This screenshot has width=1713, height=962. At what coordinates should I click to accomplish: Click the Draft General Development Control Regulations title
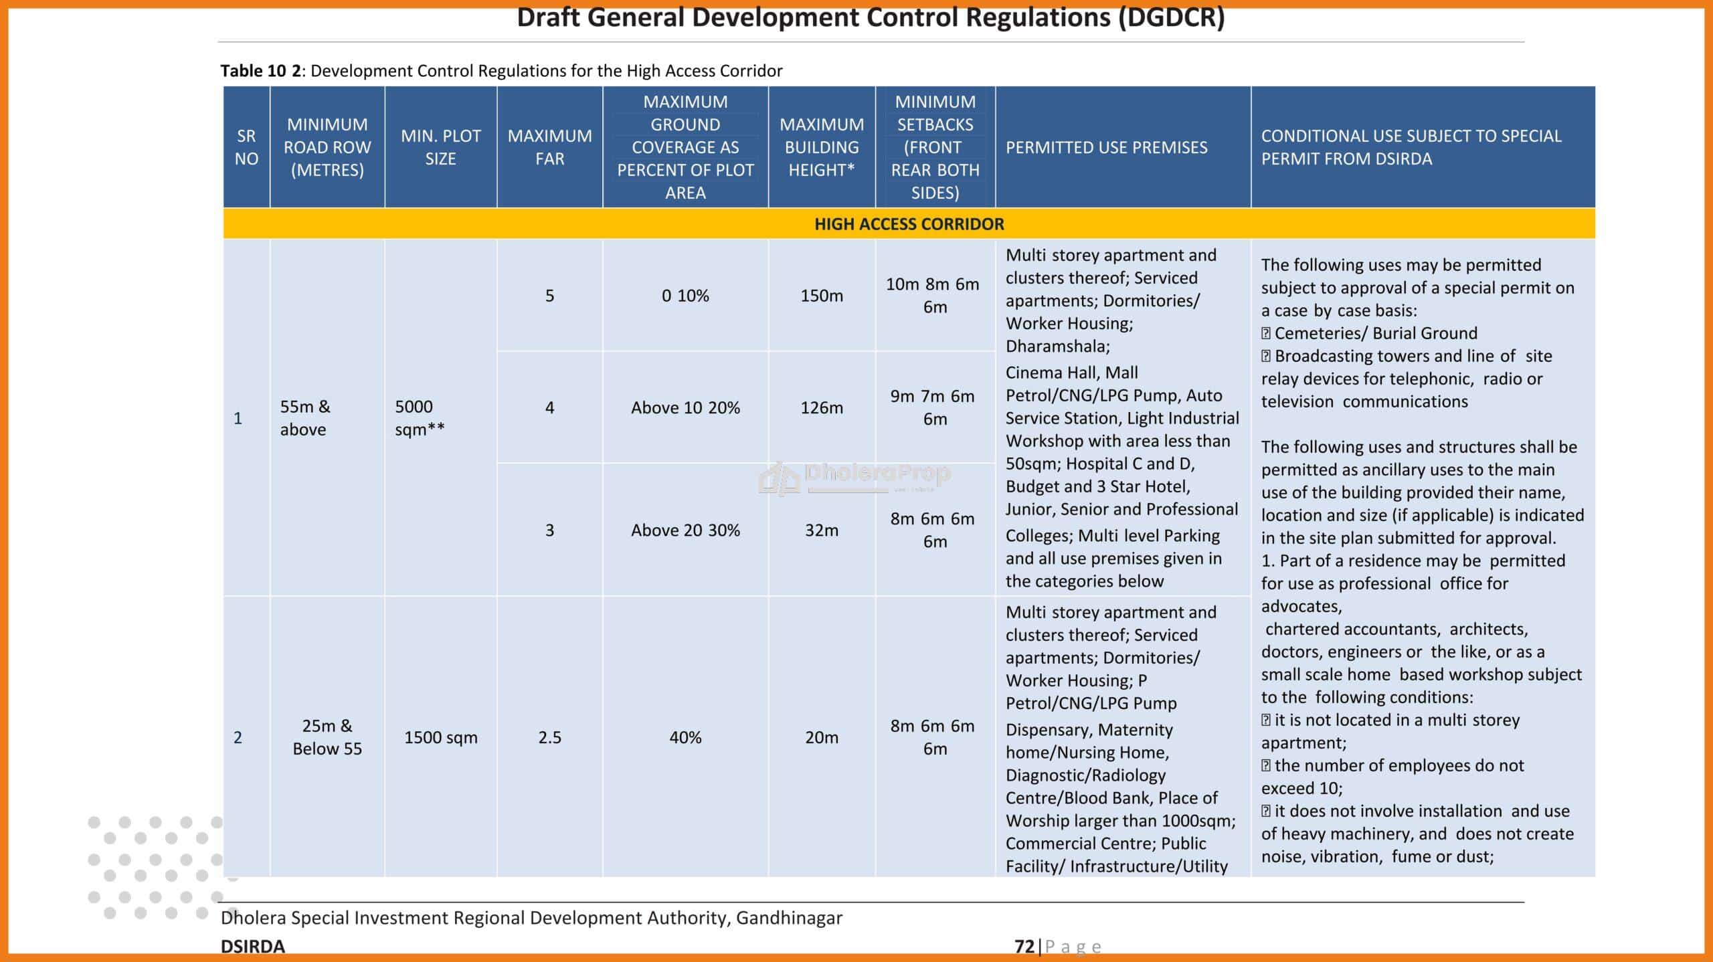tap(871, 17)
